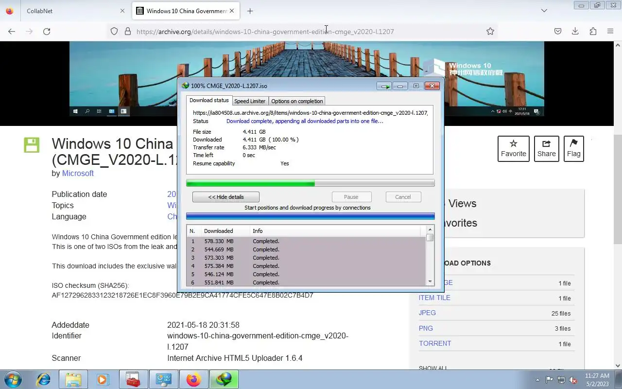Click the Hide details button
The image size is (622, 389).
226,197
